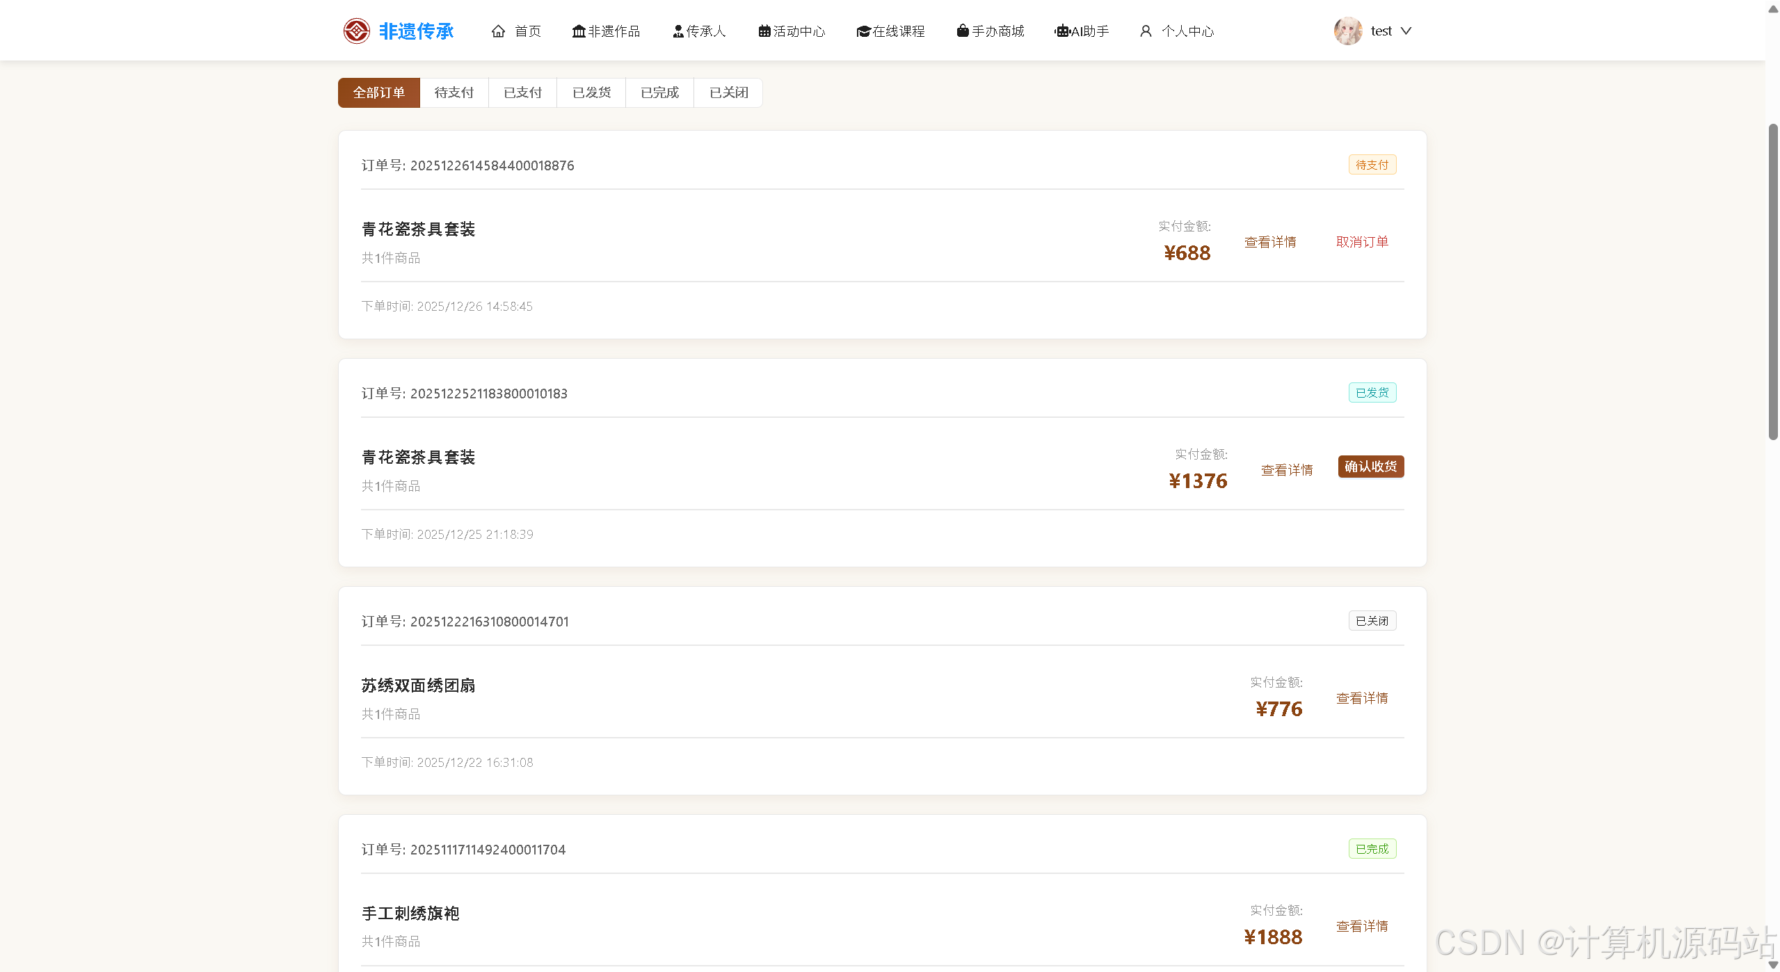The image size is (1780, 972).
Task: Click 取消订单 on the ¥688 order
Action: (1361, 242)
